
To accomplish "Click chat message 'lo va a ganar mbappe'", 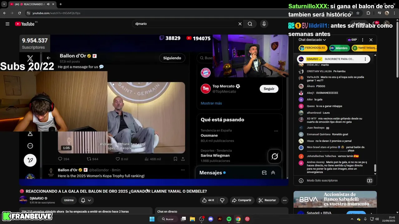I will (x=329, y=106).
